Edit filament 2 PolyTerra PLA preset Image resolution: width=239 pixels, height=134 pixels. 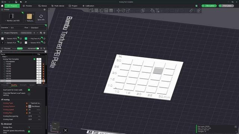(x=44, y=39)
